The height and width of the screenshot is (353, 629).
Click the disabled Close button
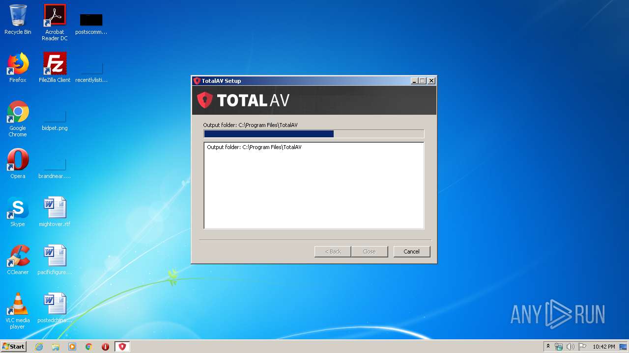[369, 252]
